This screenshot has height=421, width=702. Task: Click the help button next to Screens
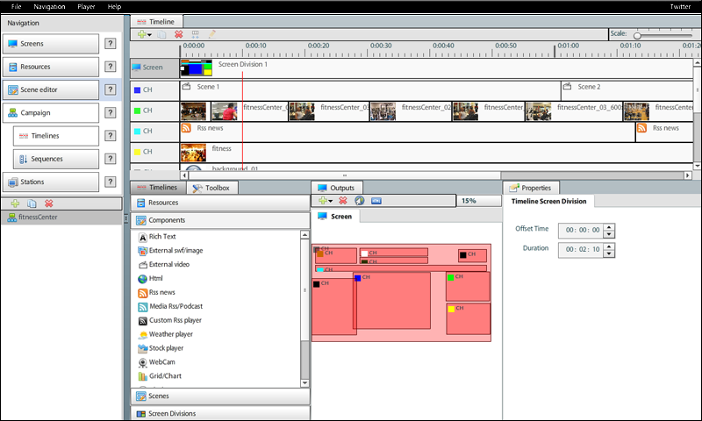click(110, 44)
